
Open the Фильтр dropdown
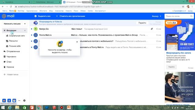tap(156, 16)
